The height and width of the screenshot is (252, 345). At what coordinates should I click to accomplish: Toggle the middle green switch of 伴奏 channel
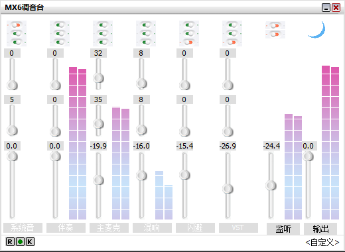coord(60,34)
